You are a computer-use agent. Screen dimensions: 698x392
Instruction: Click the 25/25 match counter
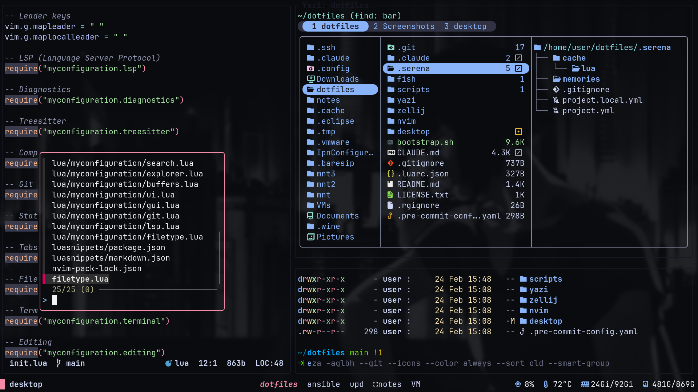(x=73, y=290)
